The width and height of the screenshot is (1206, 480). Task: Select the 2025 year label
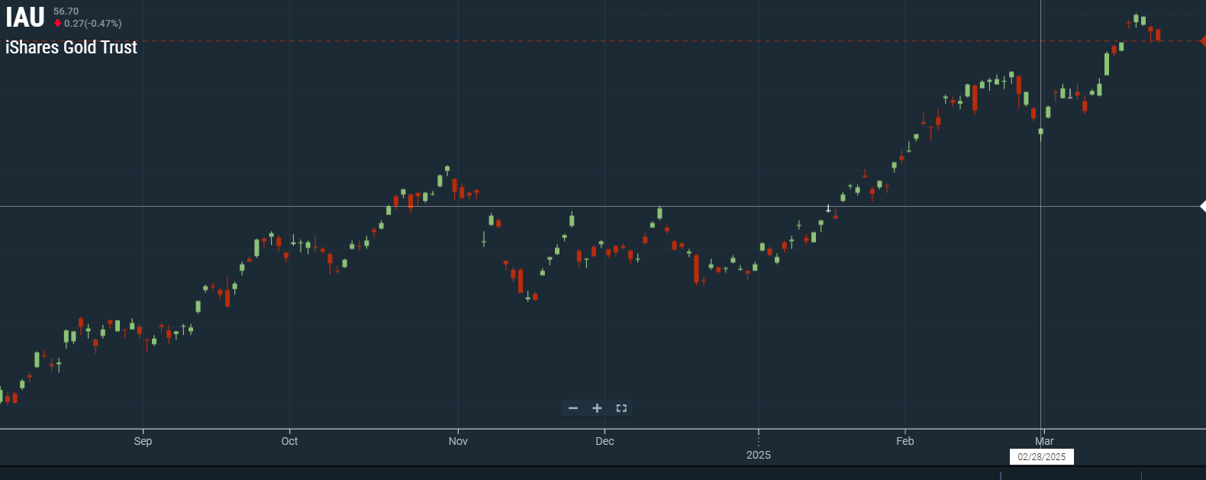point(759,455)
